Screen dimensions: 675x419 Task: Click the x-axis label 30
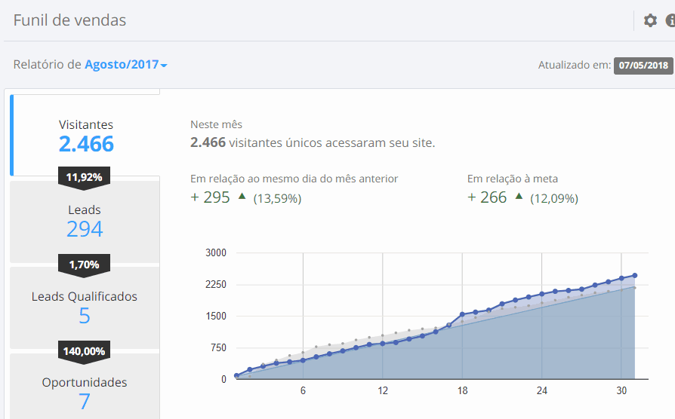point(621,390)
